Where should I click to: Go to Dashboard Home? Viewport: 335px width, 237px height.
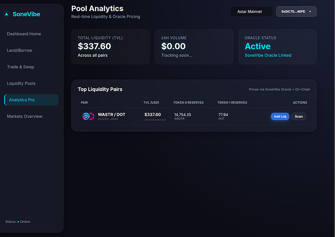pyautogui.click(x=24, y=34)
